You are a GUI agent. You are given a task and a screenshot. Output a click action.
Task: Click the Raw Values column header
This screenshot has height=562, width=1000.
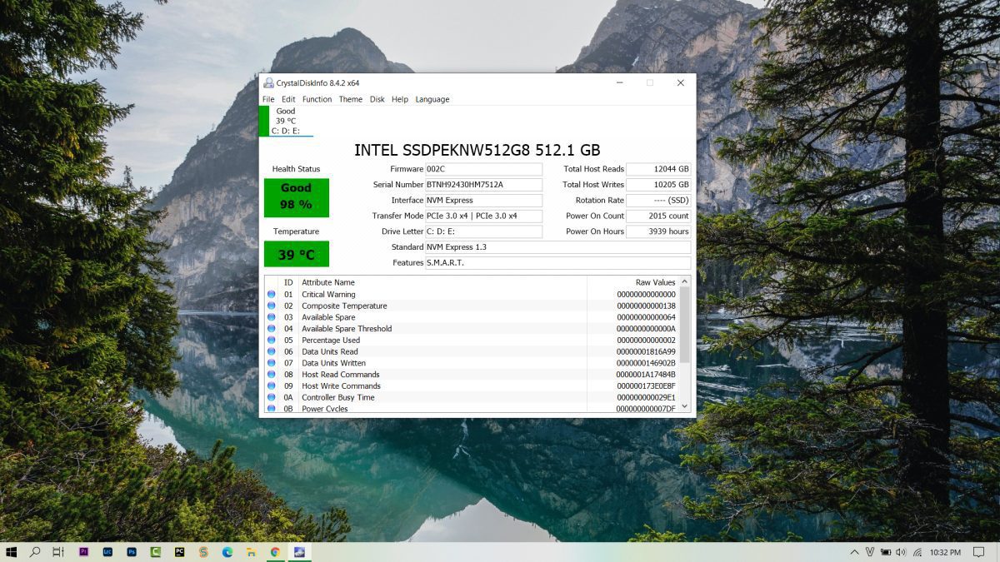point(632,282)
